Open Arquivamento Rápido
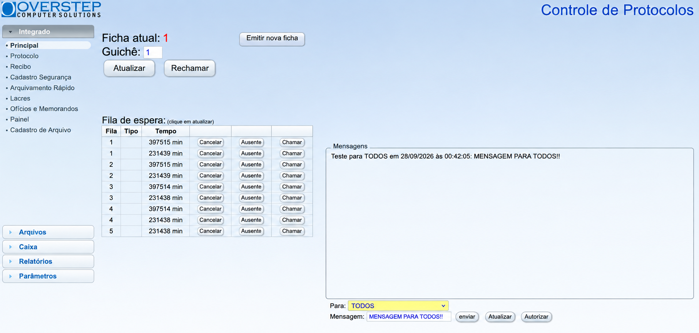Image resolution: width=699 pixels, height=333 pixels. (42, 88)
